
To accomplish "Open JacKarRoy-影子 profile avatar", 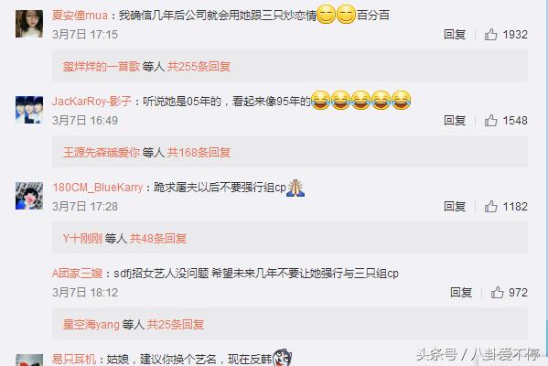I will tap(29, 110).
